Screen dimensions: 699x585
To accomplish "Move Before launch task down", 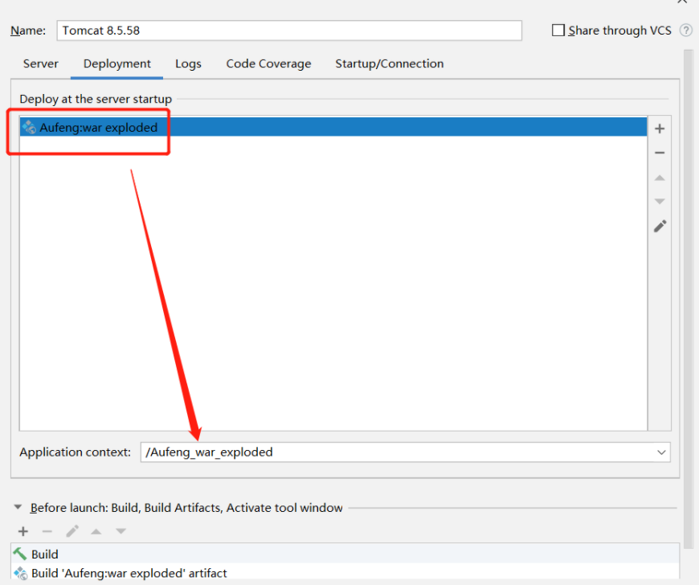I will (121, 531).
